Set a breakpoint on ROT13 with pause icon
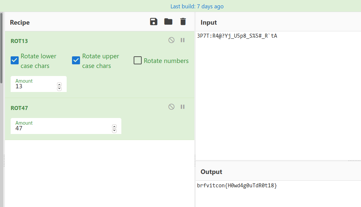 pos(183,40)
